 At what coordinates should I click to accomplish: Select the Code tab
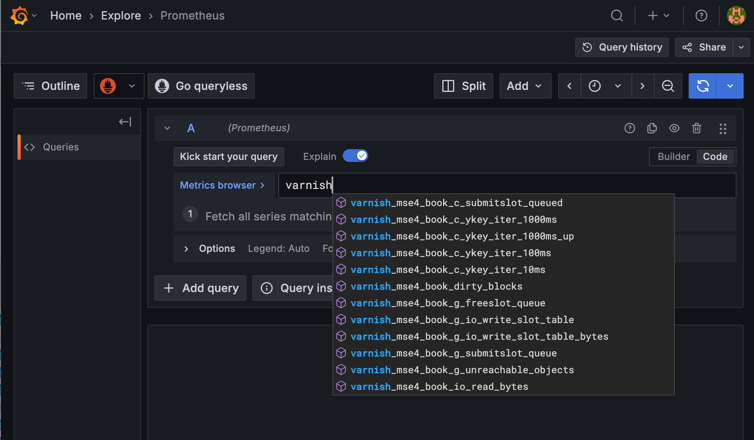tap(715, 156)
